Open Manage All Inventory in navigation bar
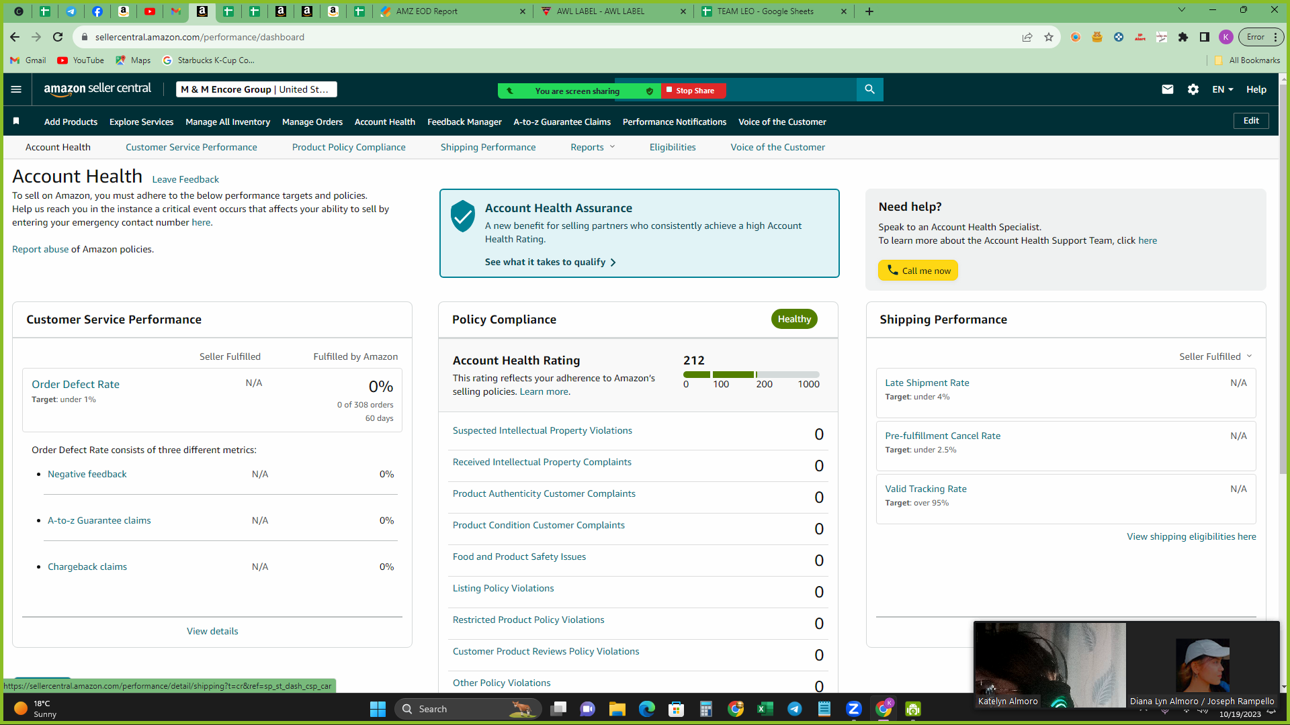1290x725 pixels. (x=228, y=122)
